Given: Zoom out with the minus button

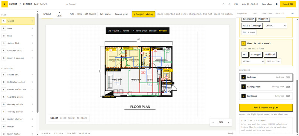Looking at the screenshot, I should [x=213, y=122].
